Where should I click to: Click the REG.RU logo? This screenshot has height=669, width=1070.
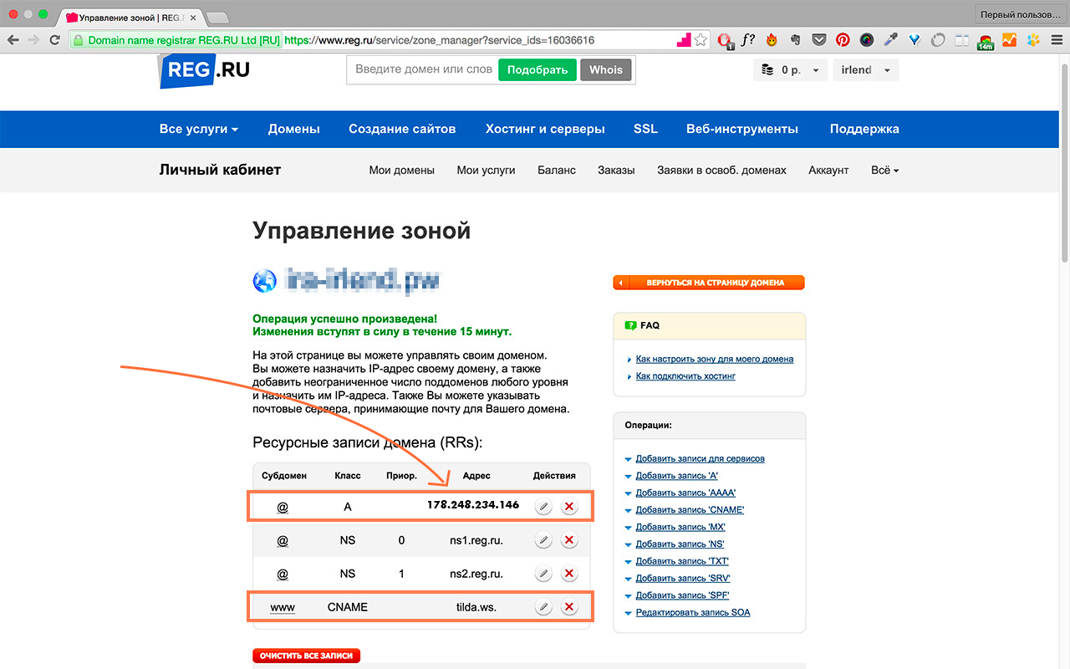(x=205, y=70)
